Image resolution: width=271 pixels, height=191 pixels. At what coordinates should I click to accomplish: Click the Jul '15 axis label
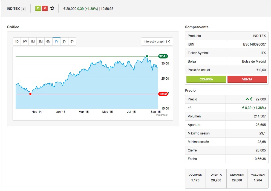(131, 112)
